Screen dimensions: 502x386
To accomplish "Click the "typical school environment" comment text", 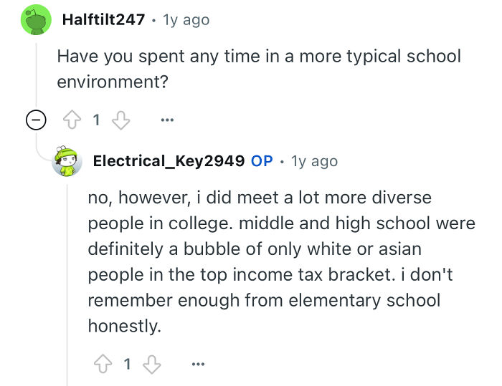I will click(258, 69).
